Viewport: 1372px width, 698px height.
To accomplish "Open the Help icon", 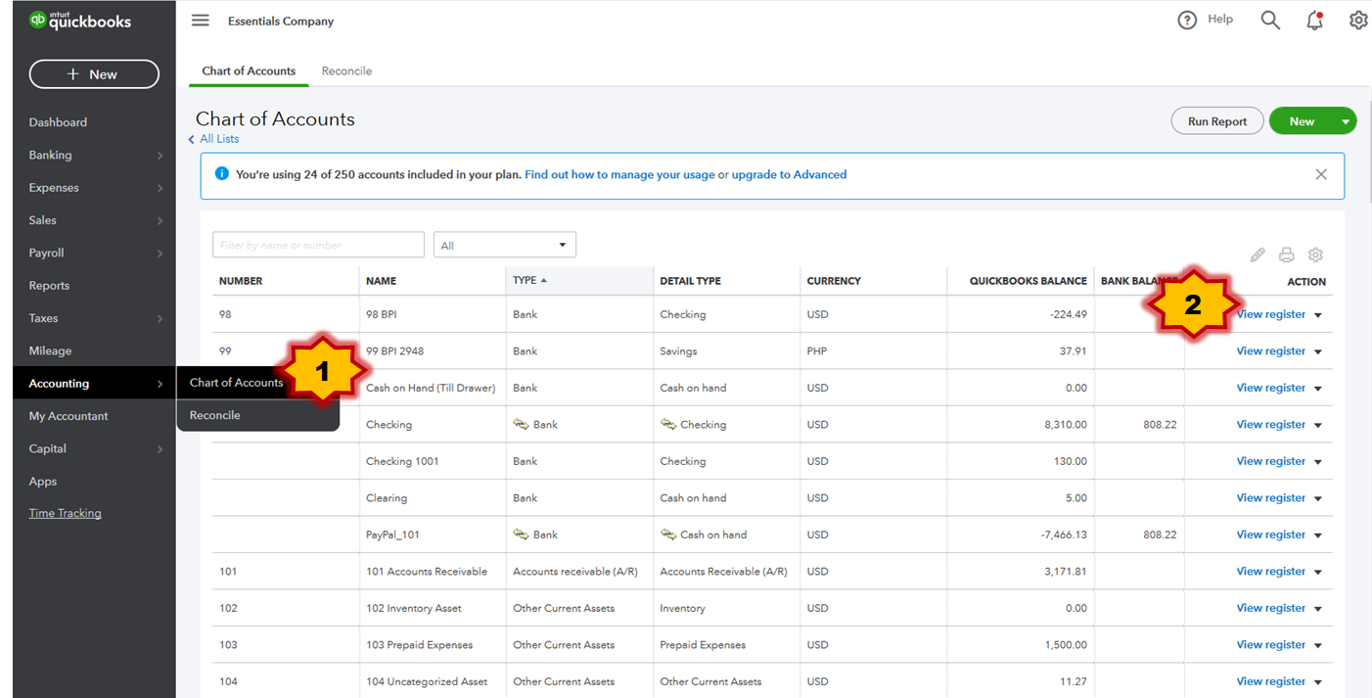I will pyautogui.click(x=1187, y=20).
